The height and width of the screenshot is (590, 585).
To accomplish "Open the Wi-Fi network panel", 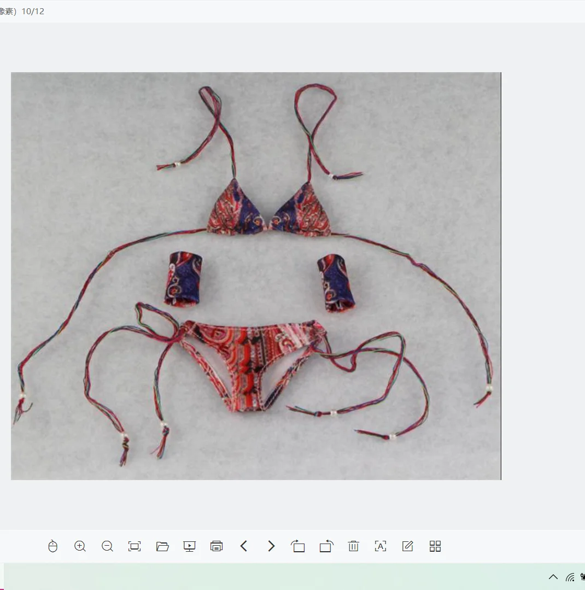I will click(x=570, y=577).
